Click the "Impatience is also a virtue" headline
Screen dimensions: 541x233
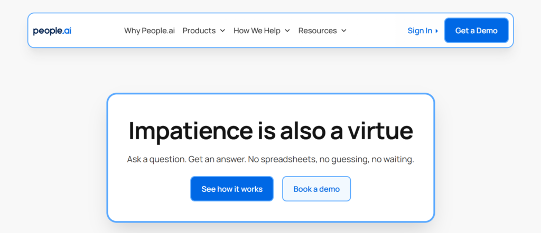(270, 131)
